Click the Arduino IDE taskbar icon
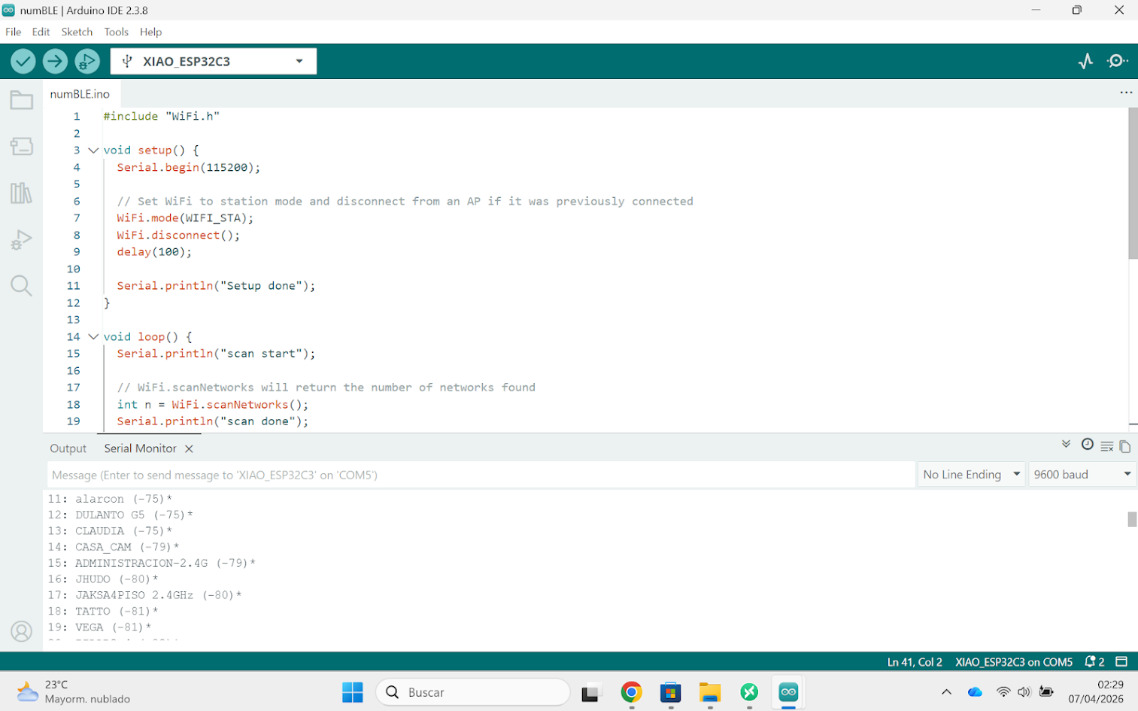 tap(788, 692)
